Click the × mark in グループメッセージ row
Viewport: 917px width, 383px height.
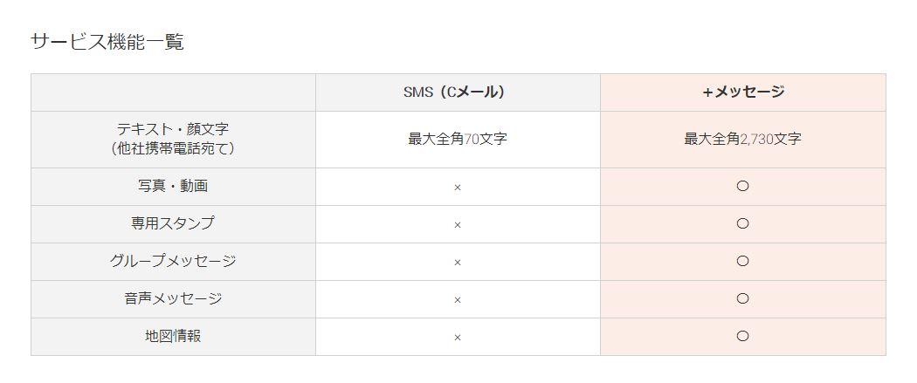point(458,262)
